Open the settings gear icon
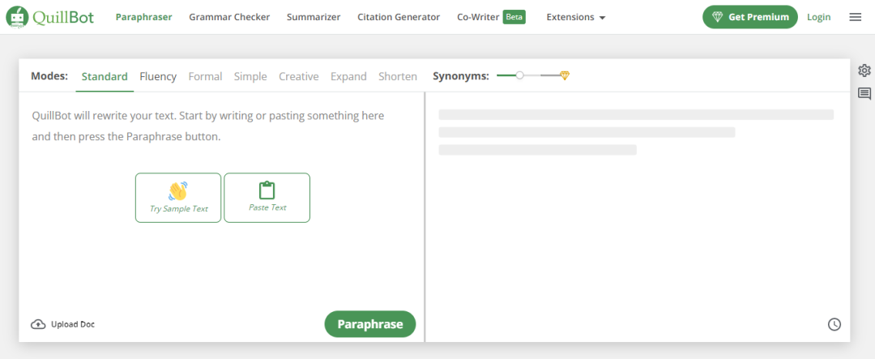Screen dimensions: 875x359 click(864, 71)
